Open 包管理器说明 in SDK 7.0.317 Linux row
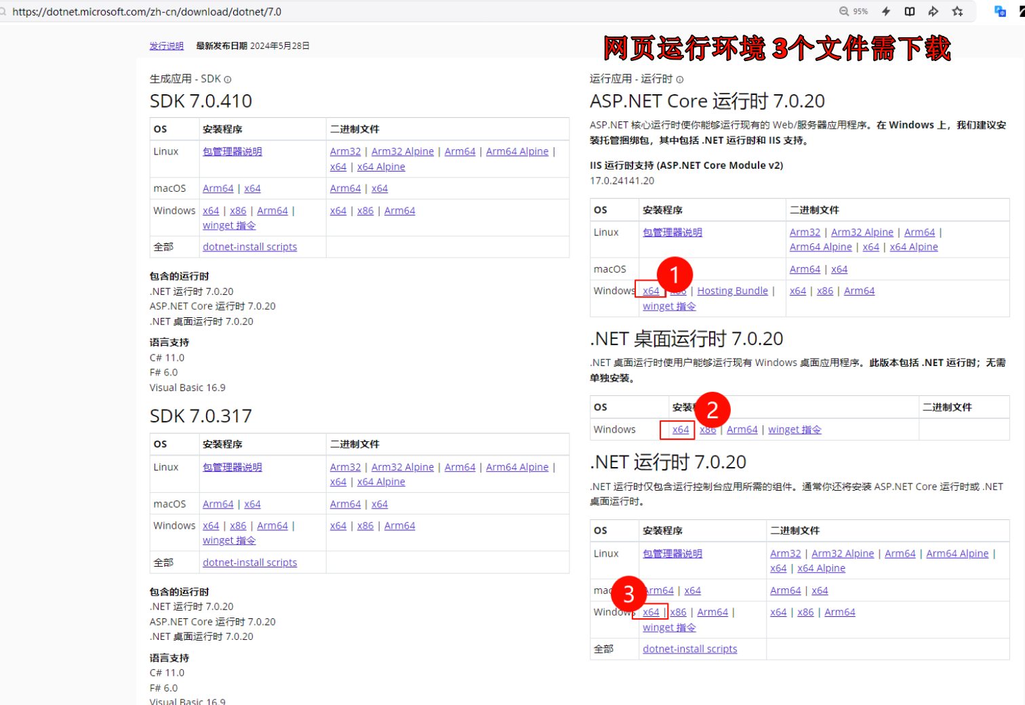 [x=232, y=467]
